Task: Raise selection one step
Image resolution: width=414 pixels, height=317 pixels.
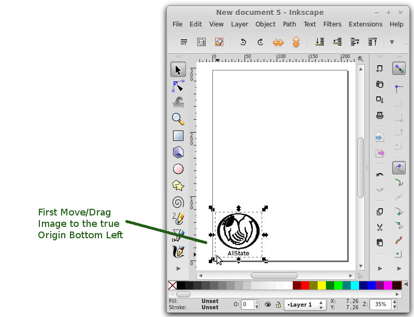Action: click(355, 42)
